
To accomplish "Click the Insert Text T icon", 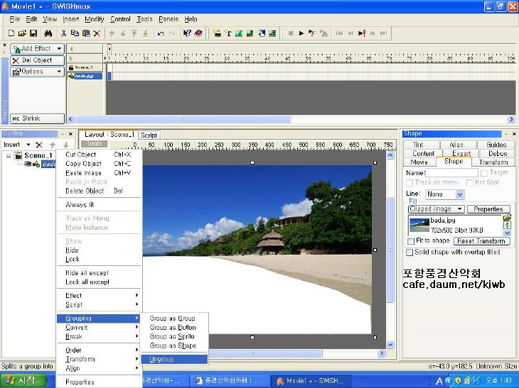I will [x=228, y=33].
